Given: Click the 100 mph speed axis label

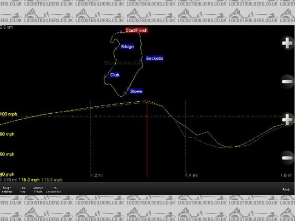Looking at the screenshot, I should (x=7, y=114).
